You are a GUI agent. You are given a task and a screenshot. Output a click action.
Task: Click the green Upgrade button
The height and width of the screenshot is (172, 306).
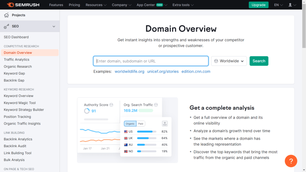pos(258,5)
